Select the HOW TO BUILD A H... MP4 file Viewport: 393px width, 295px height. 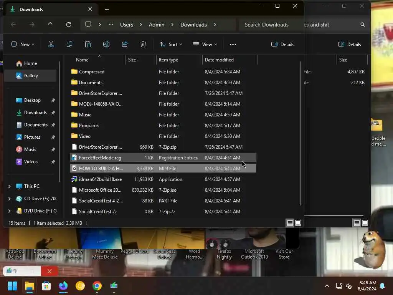[163, 169]
